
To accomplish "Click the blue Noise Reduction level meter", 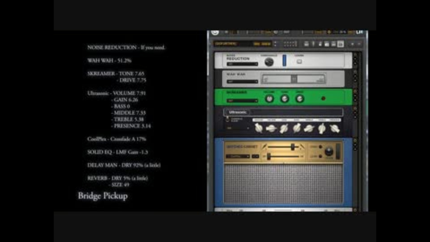I will (284, 60).
